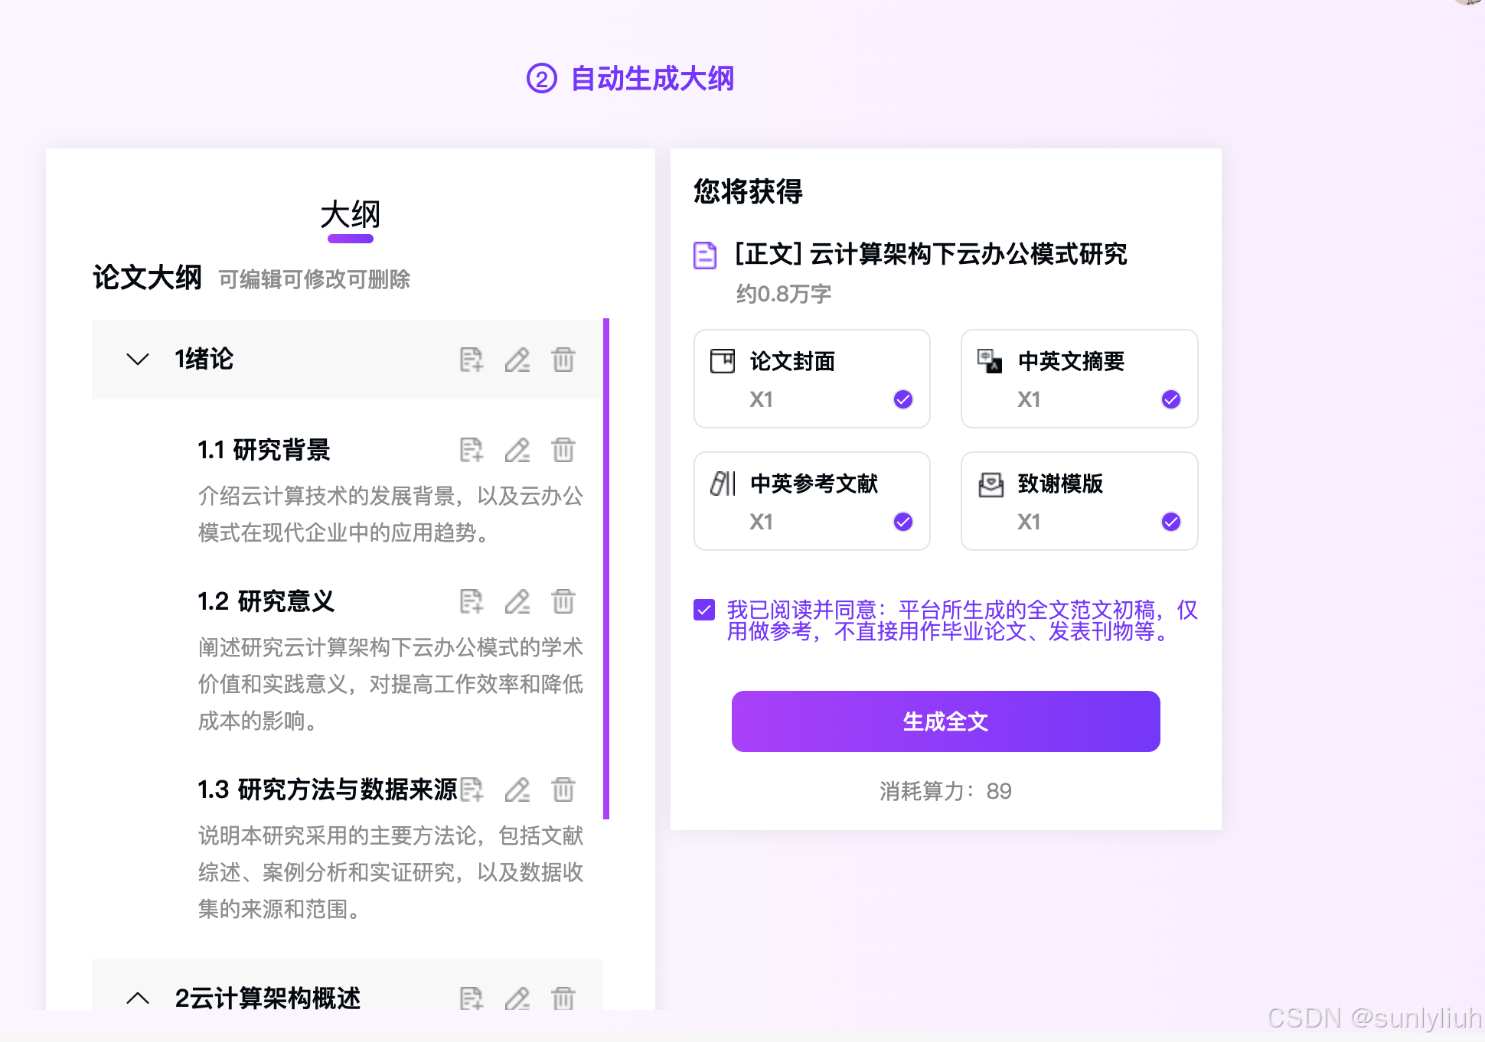Click trash icon for 2云计算架构概述
1485x1042 pixels.
pos(563,998)
